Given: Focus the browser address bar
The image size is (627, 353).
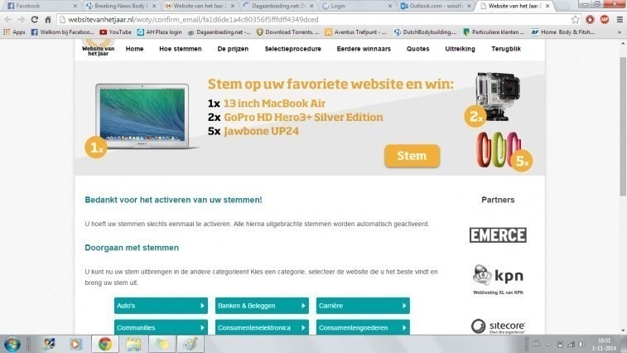Looking at the screenshot, I should (x=314, y=19).
